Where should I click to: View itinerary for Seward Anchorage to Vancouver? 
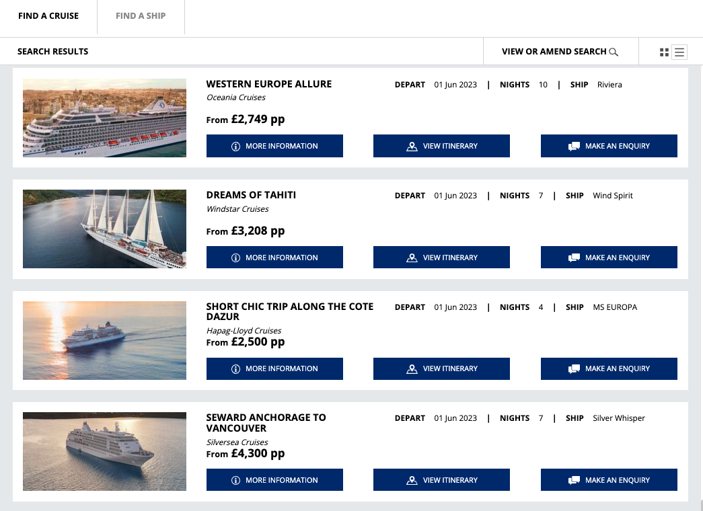tap(441, 480)
